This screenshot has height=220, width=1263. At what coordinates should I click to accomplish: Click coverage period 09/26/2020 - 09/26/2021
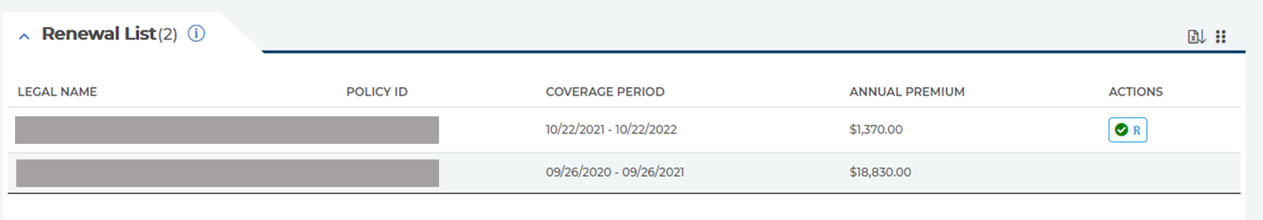[x=615, y=172]
